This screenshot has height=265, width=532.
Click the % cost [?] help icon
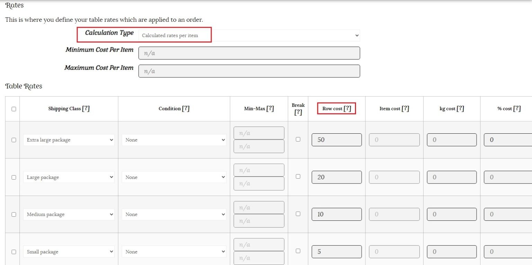517,108
